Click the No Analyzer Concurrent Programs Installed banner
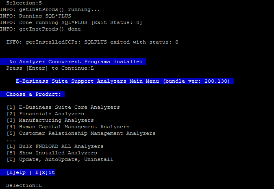 73,62
